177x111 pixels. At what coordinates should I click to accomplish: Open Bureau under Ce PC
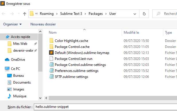[x=18, y=76]
